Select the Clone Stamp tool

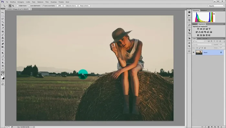click(x=3, y=38)
